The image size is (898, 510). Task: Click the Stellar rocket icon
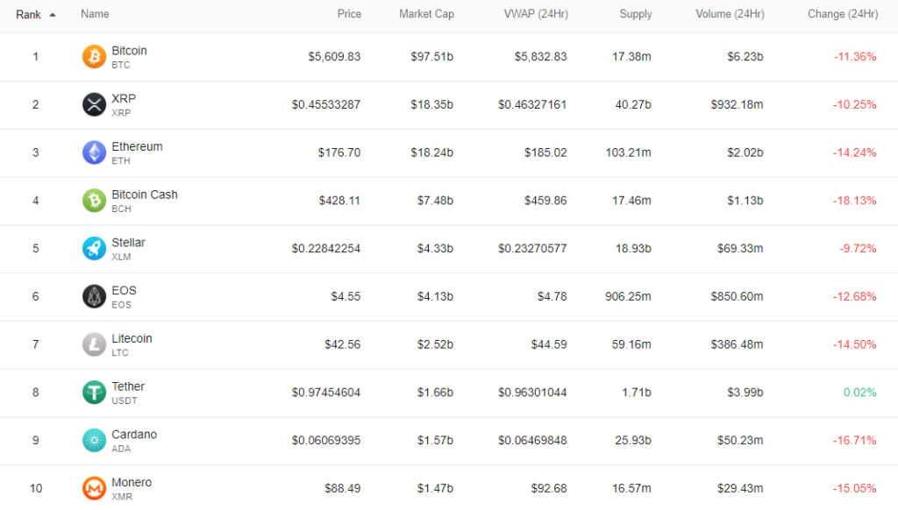tap(94, 248)
